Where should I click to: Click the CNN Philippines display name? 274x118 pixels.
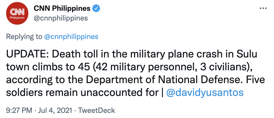pyautogui.click(x=62, y=8)
